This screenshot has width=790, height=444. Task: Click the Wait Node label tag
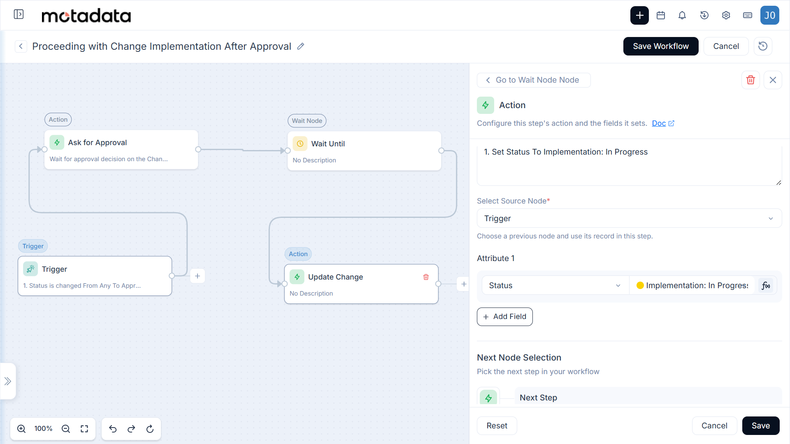click(x=307, y=121)
